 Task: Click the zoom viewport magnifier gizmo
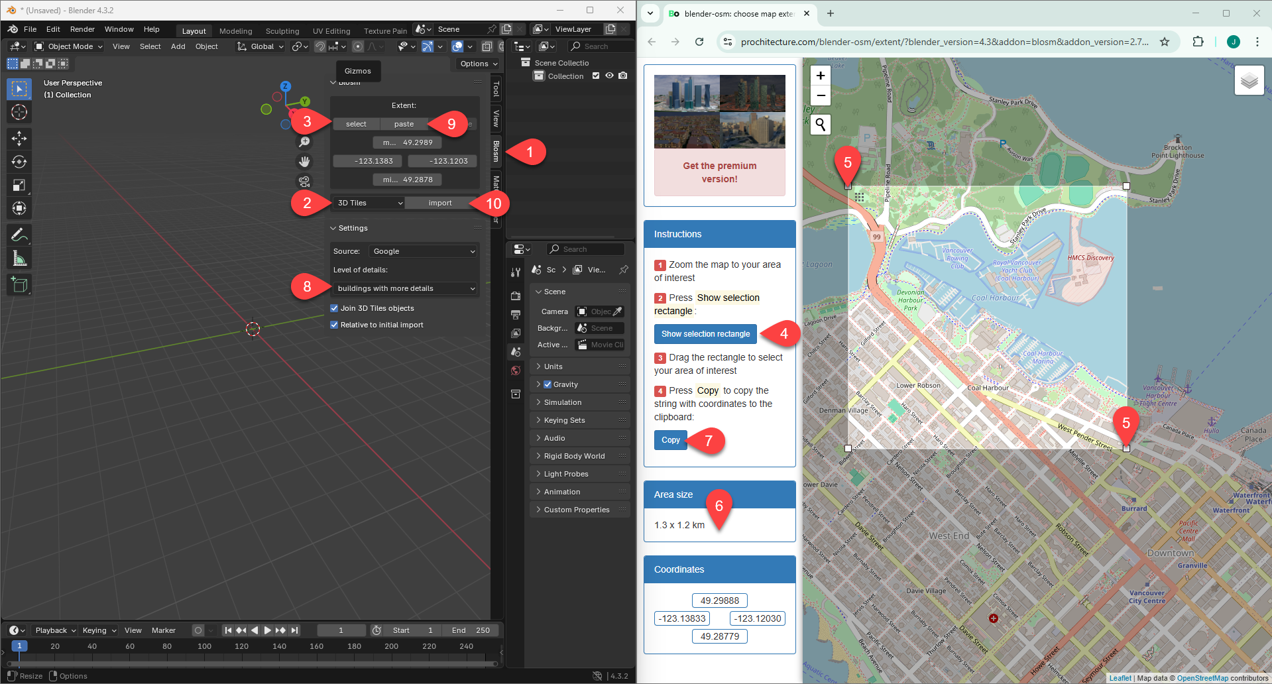tap(304, 142)
